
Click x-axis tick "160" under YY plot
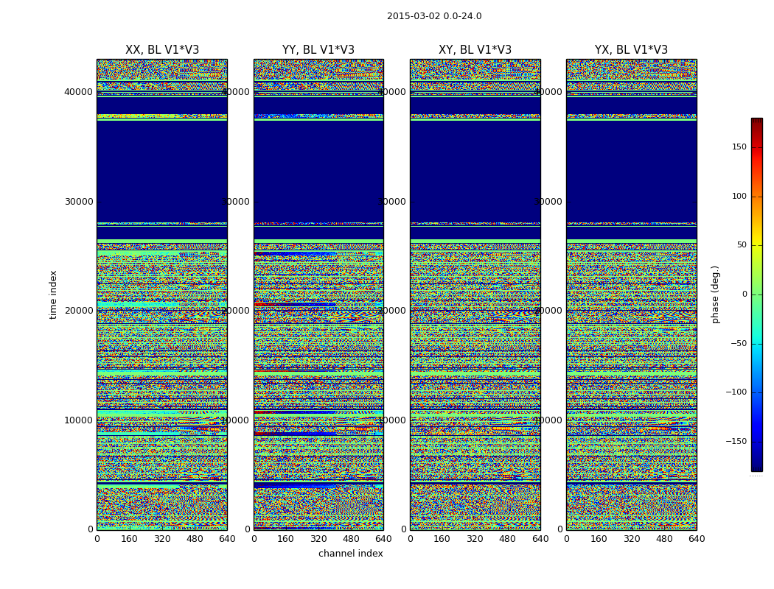286,539
